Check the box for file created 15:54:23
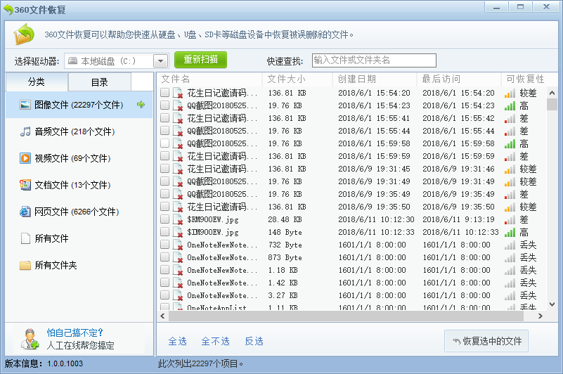The image size is (563, 374). pos(164,105)
